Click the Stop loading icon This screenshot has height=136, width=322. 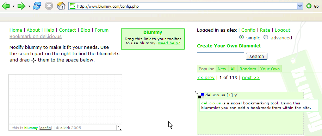click(x=49, y=6)
